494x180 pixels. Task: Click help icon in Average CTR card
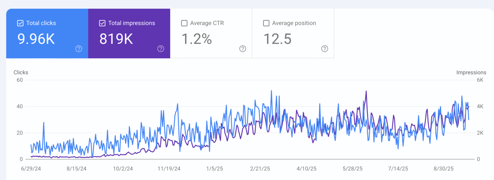(x=243, y=49)
